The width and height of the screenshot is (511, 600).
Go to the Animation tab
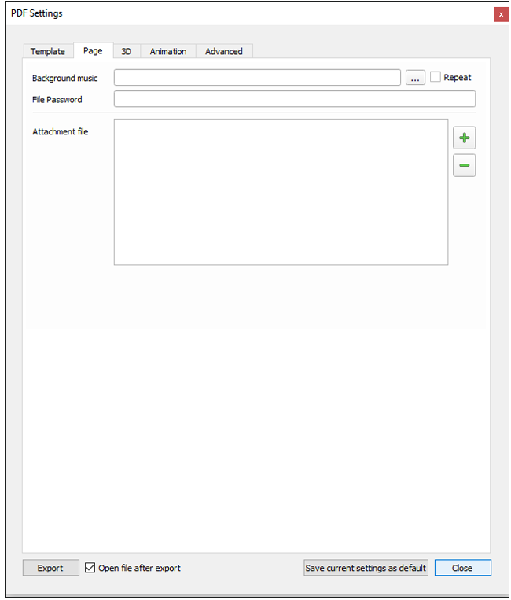click(168, 52)
